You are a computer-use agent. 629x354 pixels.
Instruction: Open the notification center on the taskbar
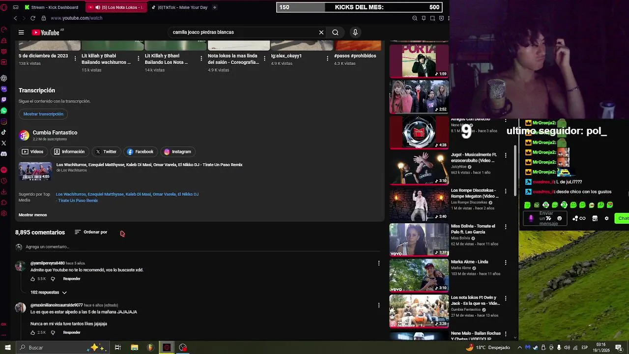(619, 348)
